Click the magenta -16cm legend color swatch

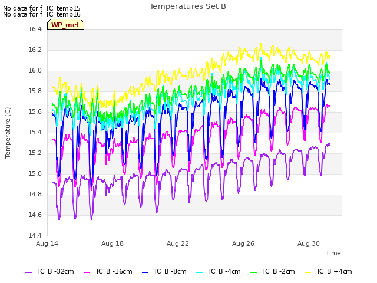[x=87, y=272]
